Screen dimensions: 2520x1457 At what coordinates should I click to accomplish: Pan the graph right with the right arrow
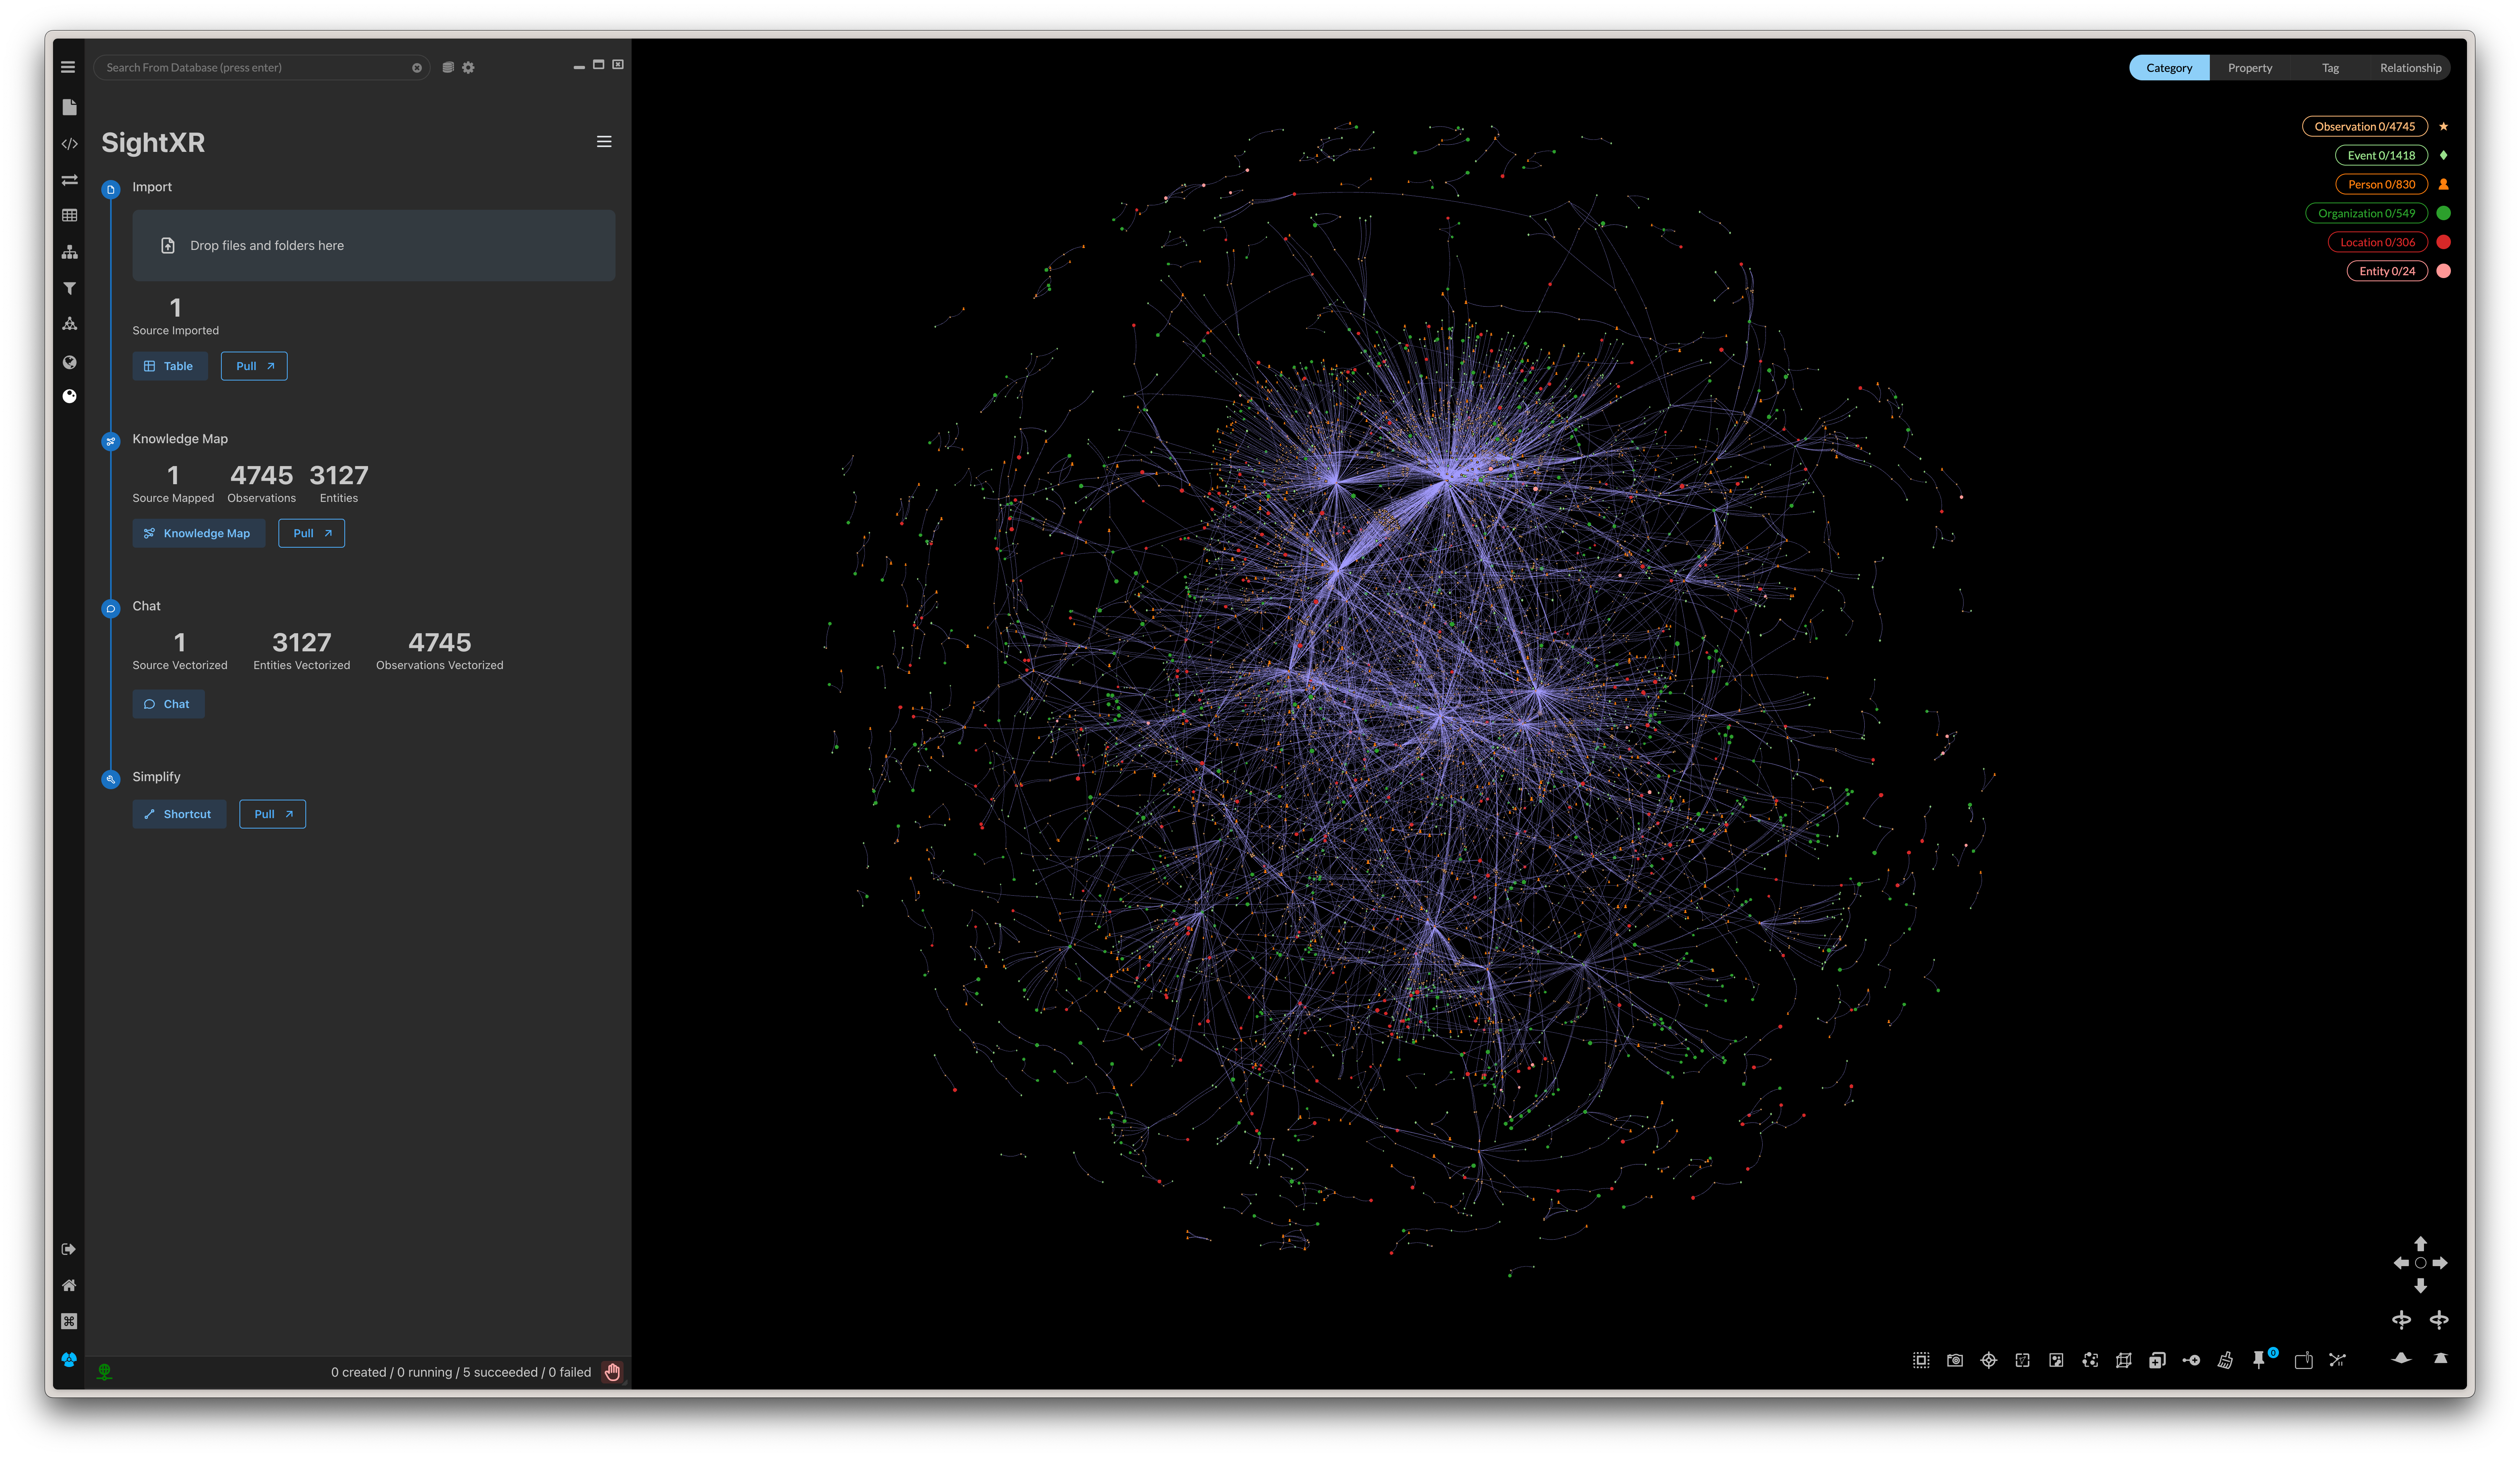(x=2440, y=1263)
